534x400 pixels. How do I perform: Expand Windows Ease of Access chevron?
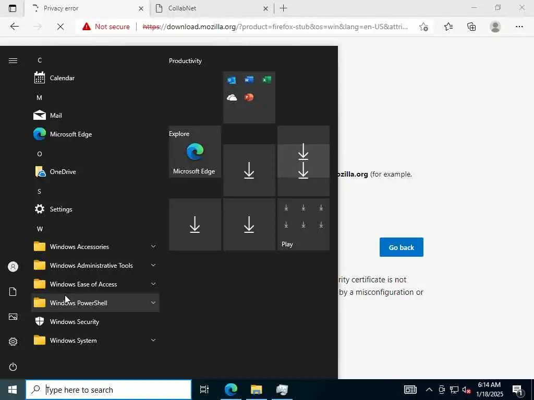click(x=153, y=284)
